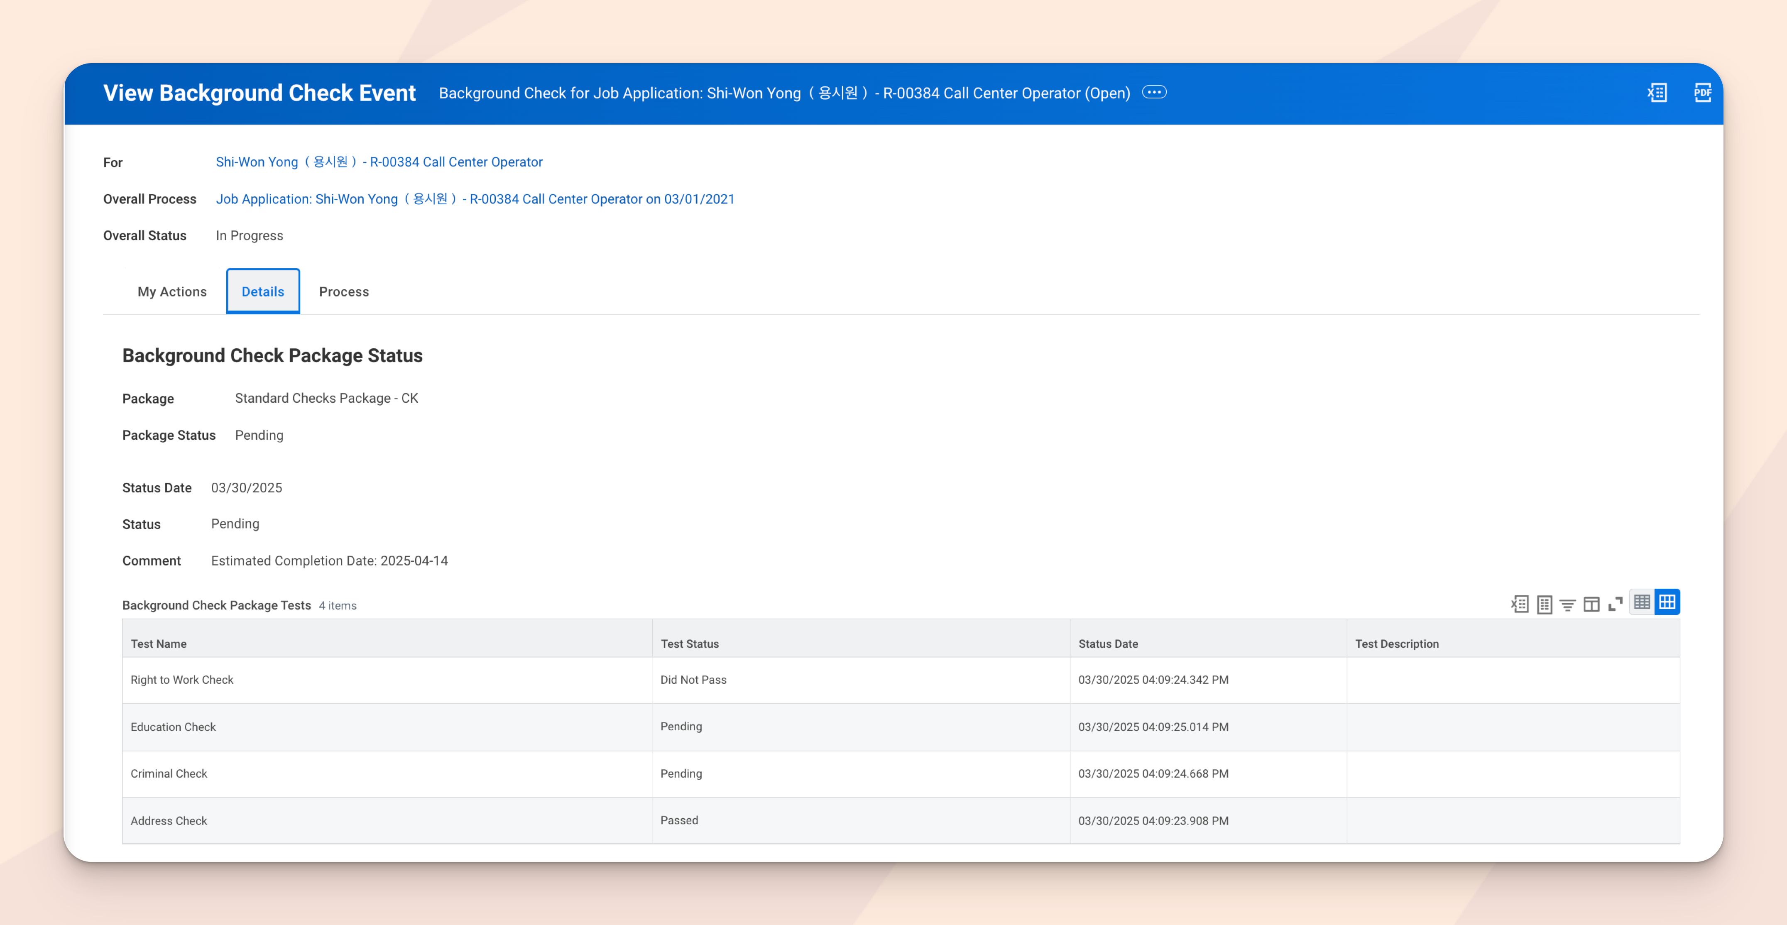Open Shi-Won Yong R-00384 Call Center Operator link

tap(379, 162)
